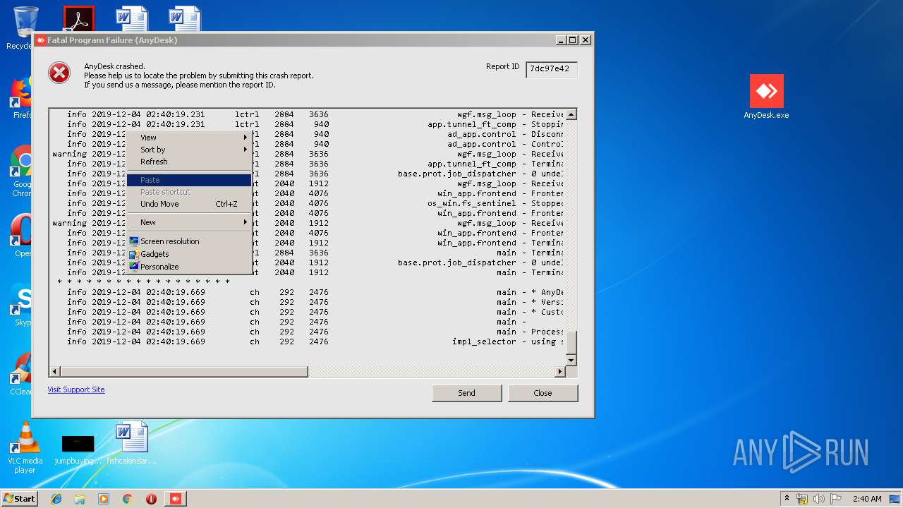Open the Action Center flag icon
This screenshot has width=903, height=508.
[x=836, y=499]
